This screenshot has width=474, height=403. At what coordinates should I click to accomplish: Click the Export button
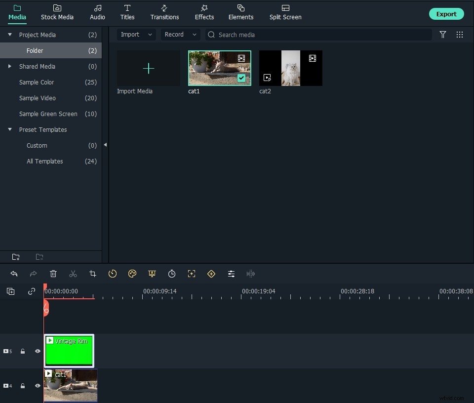tap(446, 14)
